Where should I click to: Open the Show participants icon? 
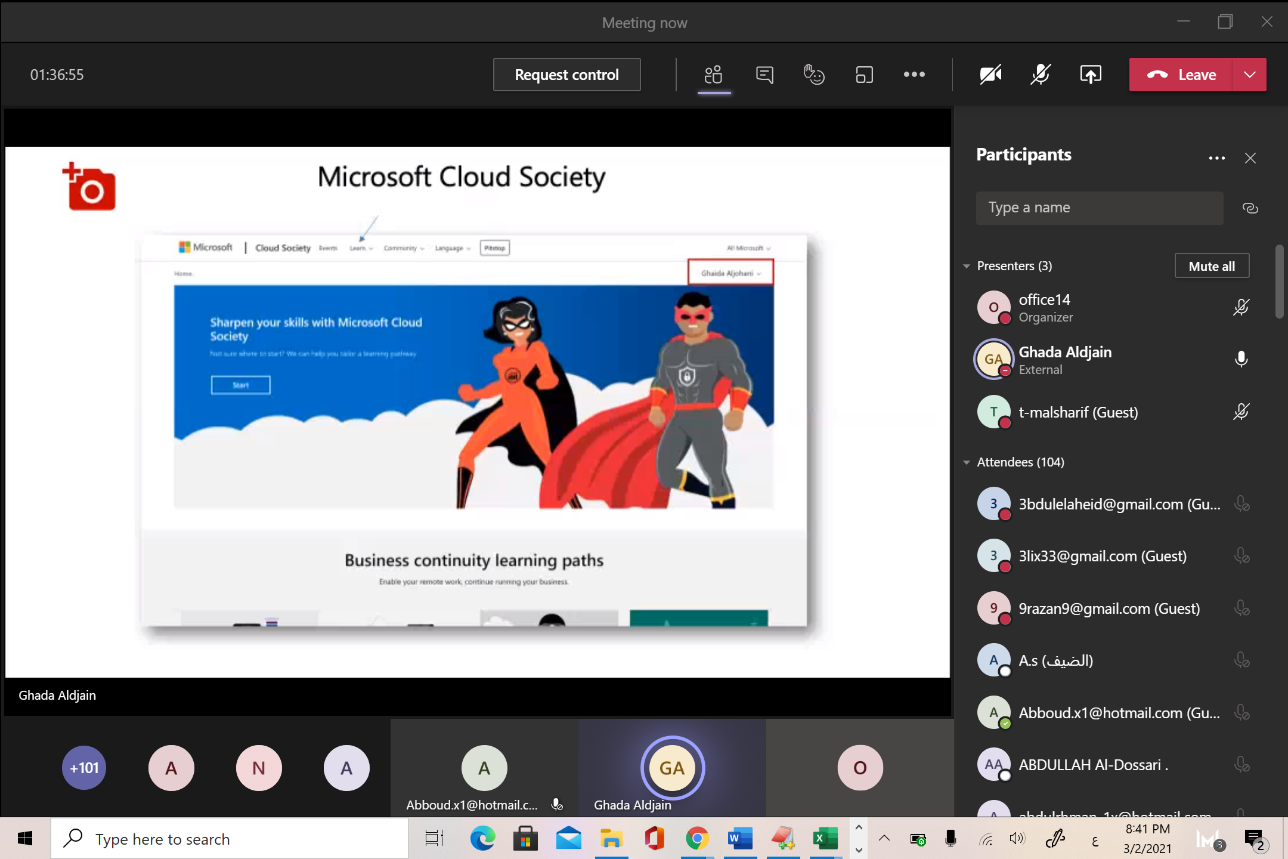[714, 75]
